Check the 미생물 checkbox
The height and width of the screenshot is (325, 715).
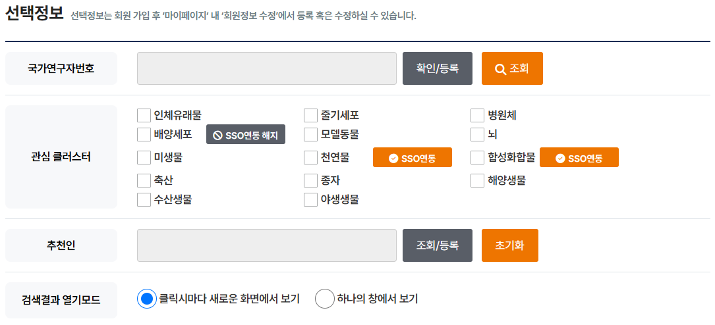point(144,158)
